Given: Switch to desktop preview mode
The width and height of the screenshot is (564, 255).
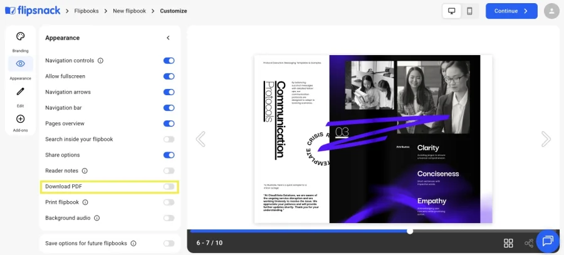Looking at the screenshot, I should 452,11.
